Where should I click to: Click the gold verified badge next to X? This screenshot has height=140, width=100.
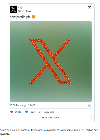[x=21, y=8]
